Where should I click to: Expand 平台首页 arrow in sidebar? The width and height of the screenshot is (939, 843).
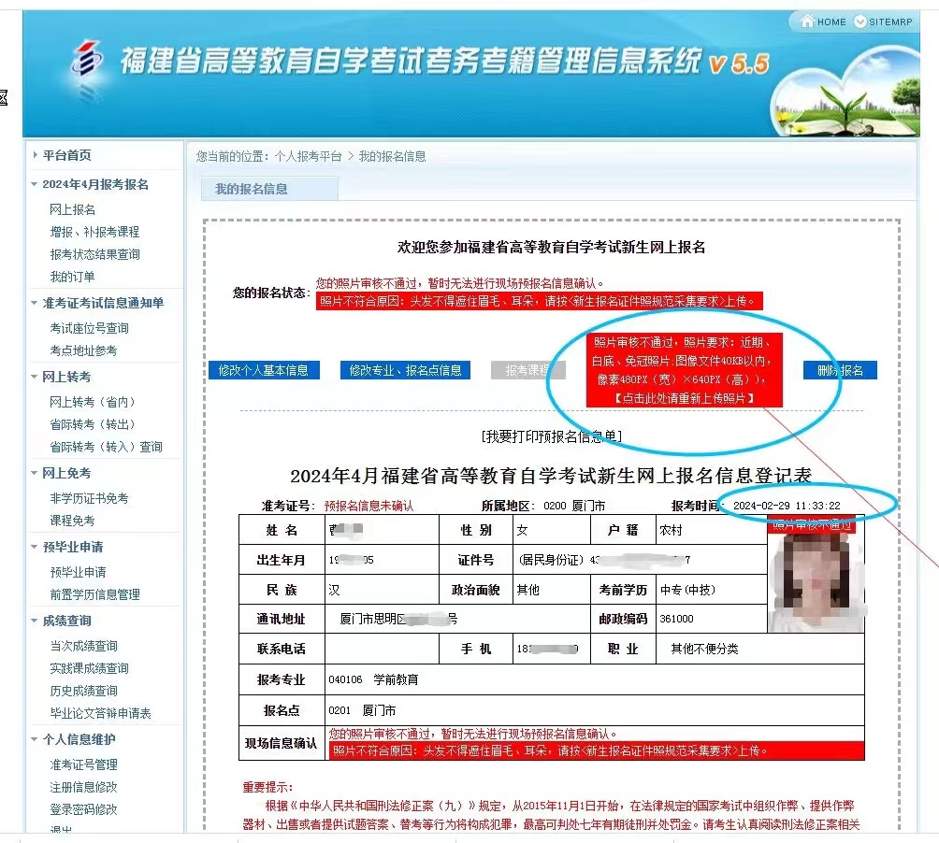click(x=36, y=155)
